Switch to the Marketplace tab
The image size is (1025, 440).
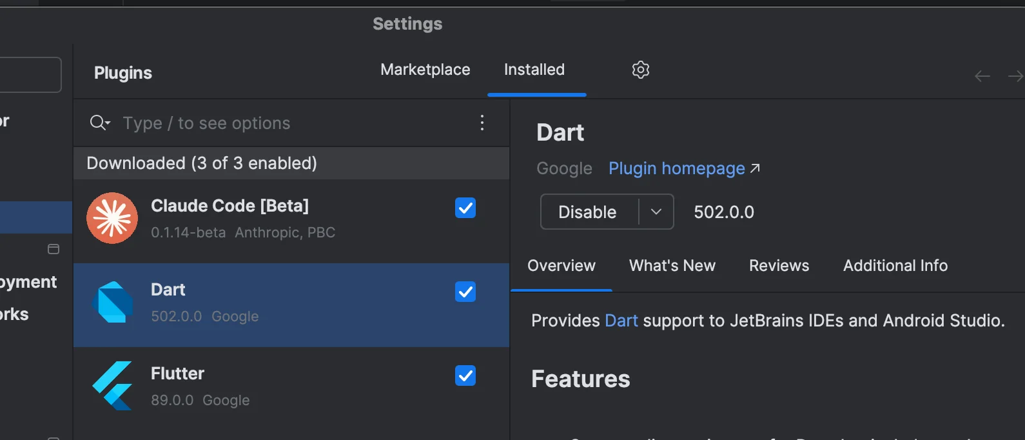425,70
